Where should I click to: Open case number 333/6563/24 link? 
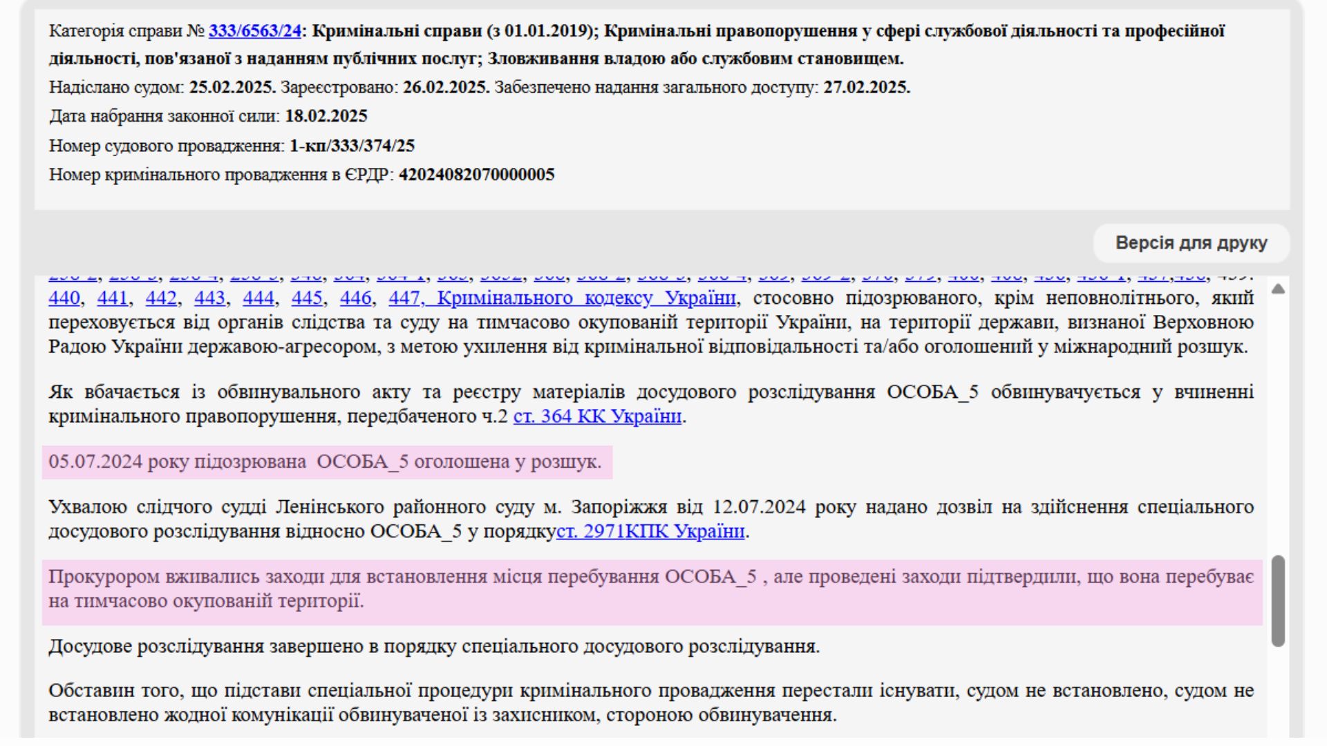point(255,30)
